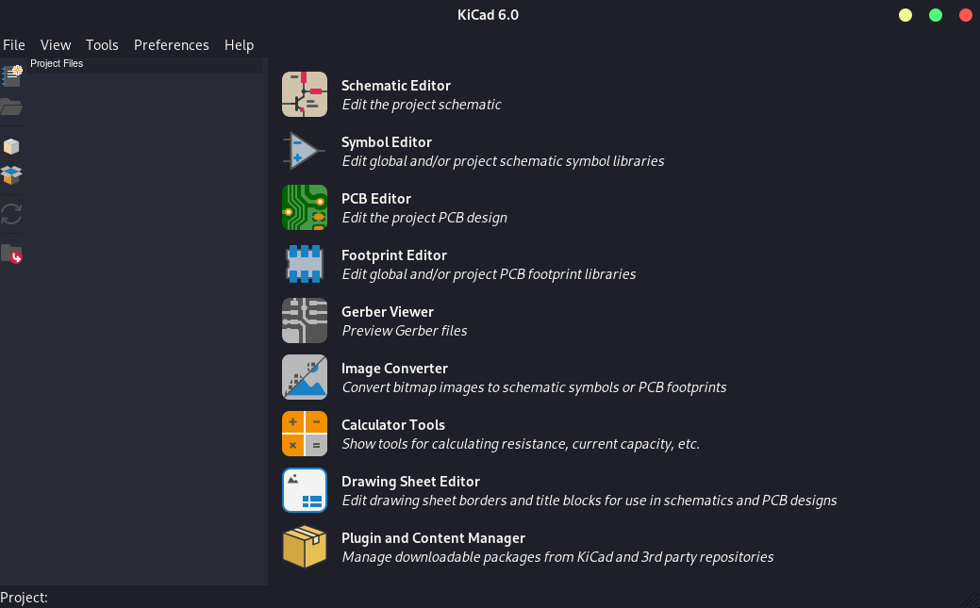
Task: Click 'Edit the project PCB design' text
Action: point(424,218)
